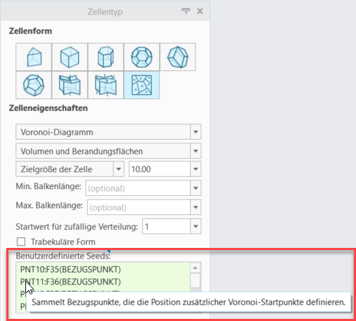Click the Min. Balkenlänge optional field
This screenshot has height=321, width=356.
[x=138, y=188]
